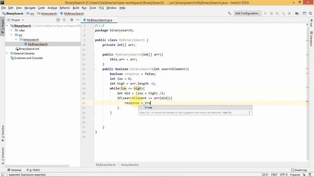Open the Edit menu
This screenshot has height=177, width=314.
pyautogui.click(x=11, y=8)
